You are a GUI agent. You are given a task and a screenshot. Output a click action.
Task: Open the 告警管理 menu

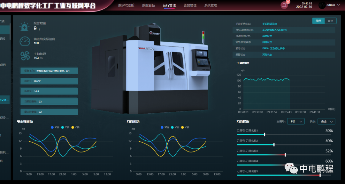[x=190, y=5]
